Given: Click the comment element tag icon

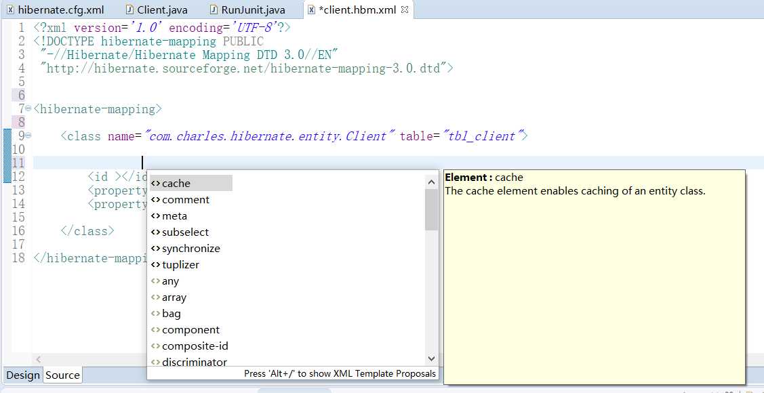Looking at the screenshot, I should click(x=155, y=200).
